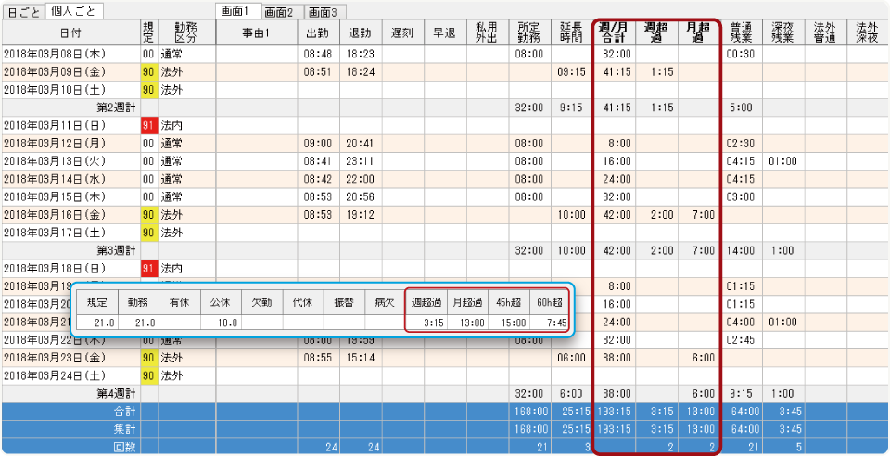Select the clock-out cell 20:41

point(361,144)
